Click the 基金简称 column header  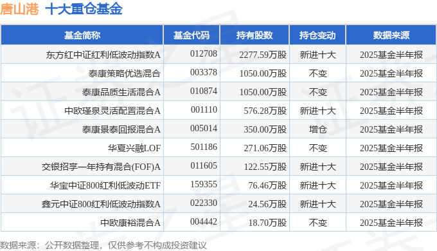82,35
